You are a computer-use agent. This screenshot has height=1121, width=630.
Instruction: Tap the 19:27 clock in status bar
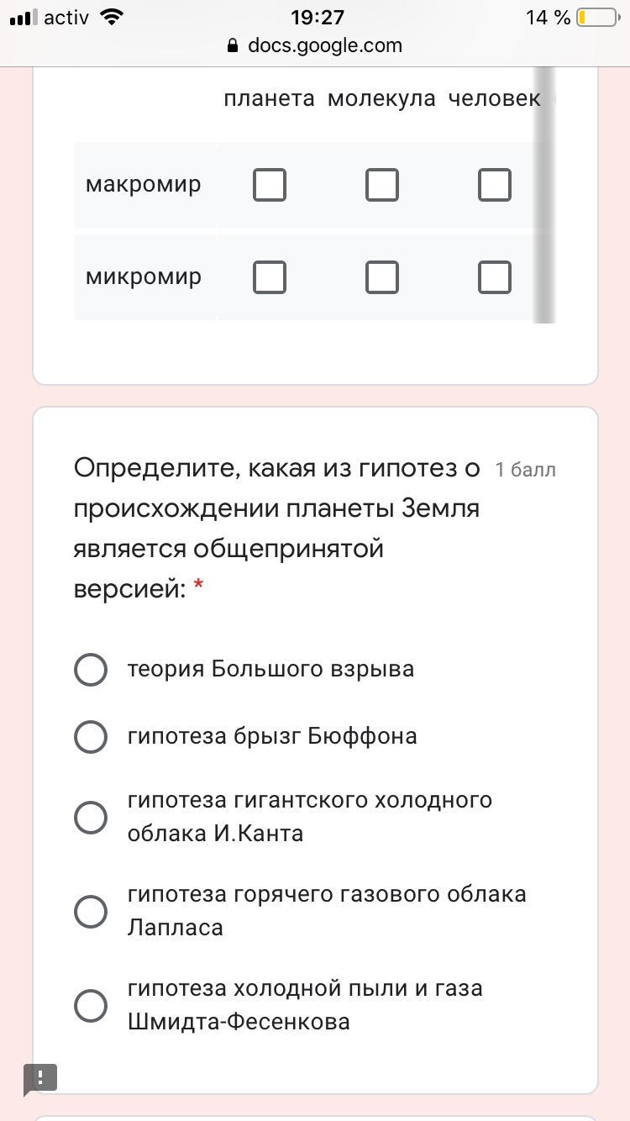(x=318, y=17)
